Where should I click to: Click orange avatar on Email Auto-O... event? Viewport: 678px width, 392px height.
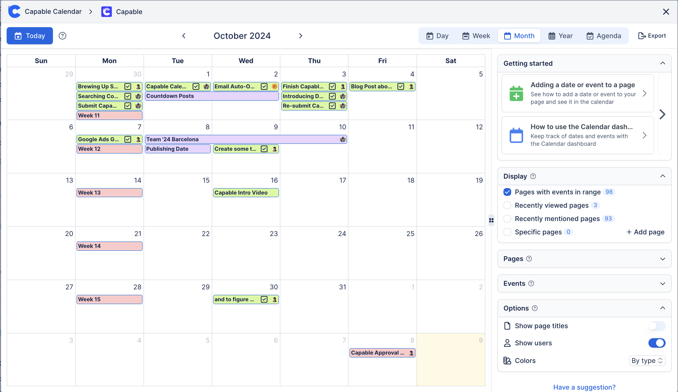274,86
